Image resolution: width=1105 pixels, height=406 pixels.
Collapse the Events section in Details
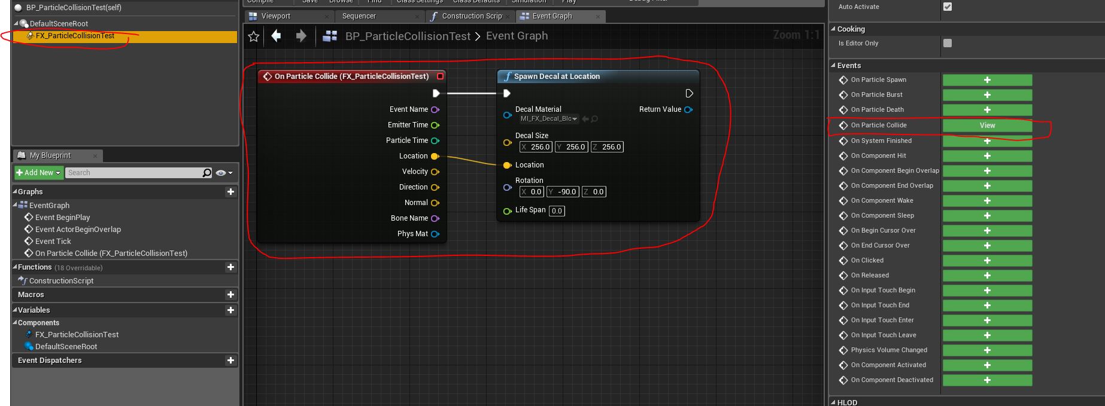pyautogui.click(x=833, y=65)
